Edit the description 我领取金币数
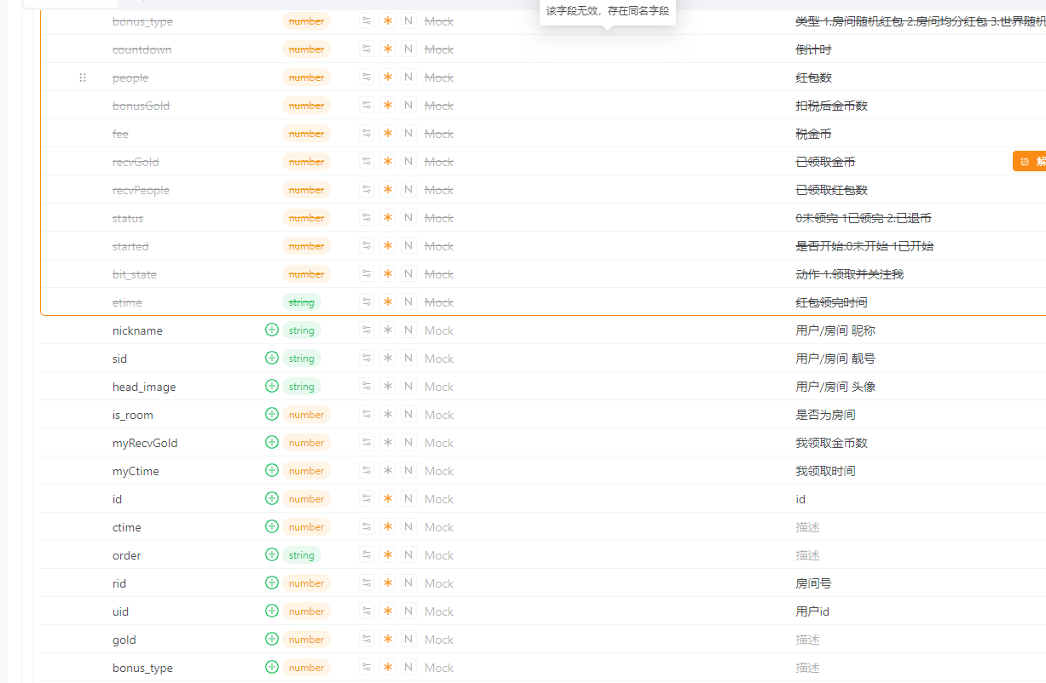The width and height of the screenshot is (1046, 683). point(831,442)
